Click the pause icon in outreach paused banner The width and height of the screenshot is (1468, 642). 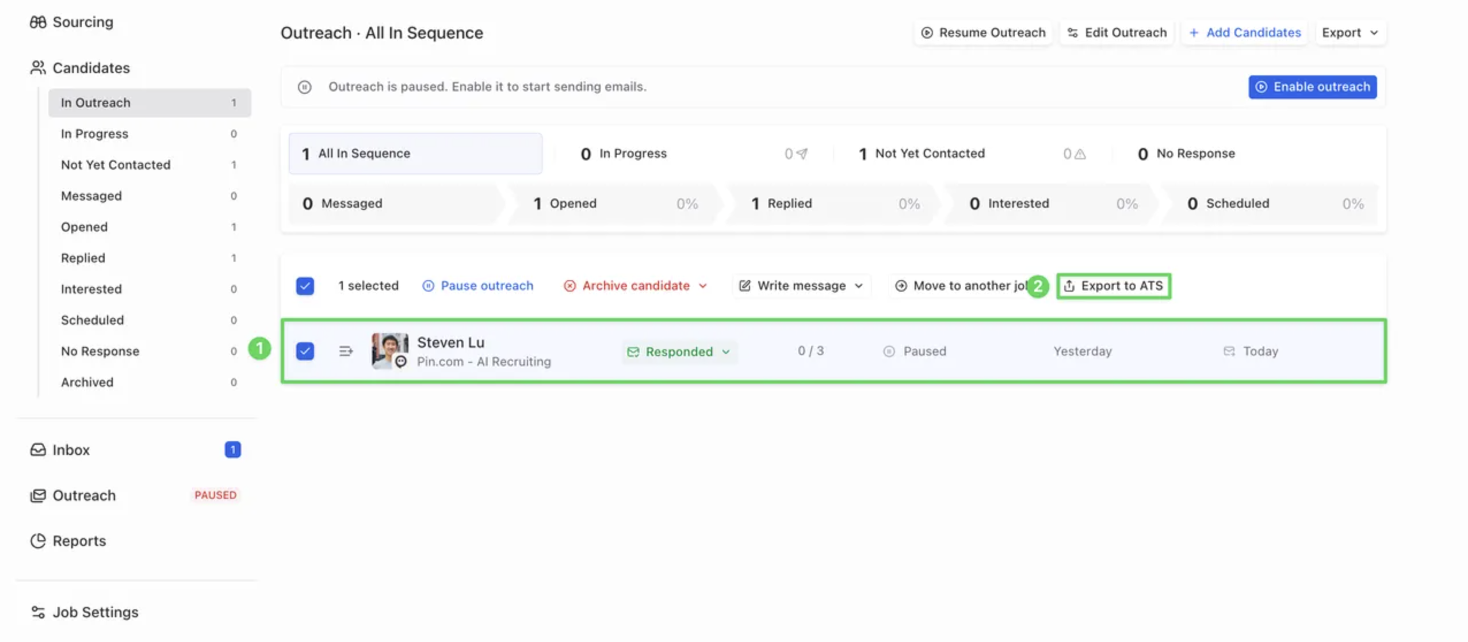point(304,87)
